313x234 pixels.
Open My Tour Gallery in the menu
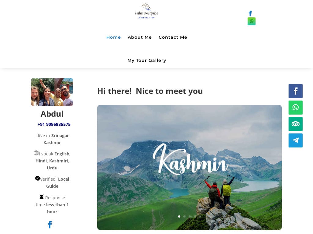[x=147, y=60]
